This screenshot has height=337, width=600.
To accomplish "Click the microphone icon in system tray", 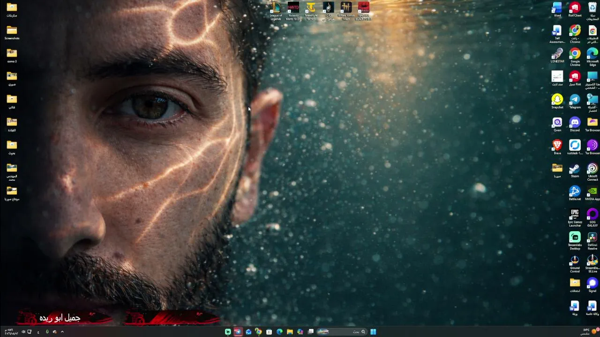I will (47, 332).
